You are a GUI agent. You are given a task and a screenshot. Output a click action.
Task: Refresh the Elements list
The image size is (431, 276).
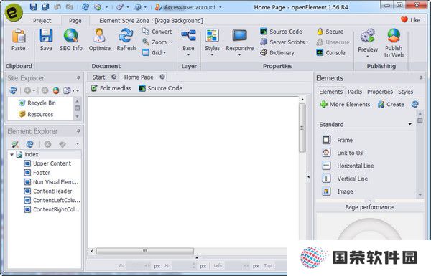tap(415, 104)
